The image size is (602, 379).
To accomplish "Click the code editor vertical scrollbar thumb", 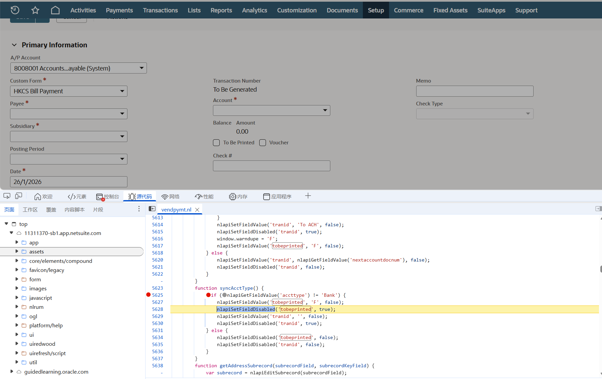I will point(601,269).
